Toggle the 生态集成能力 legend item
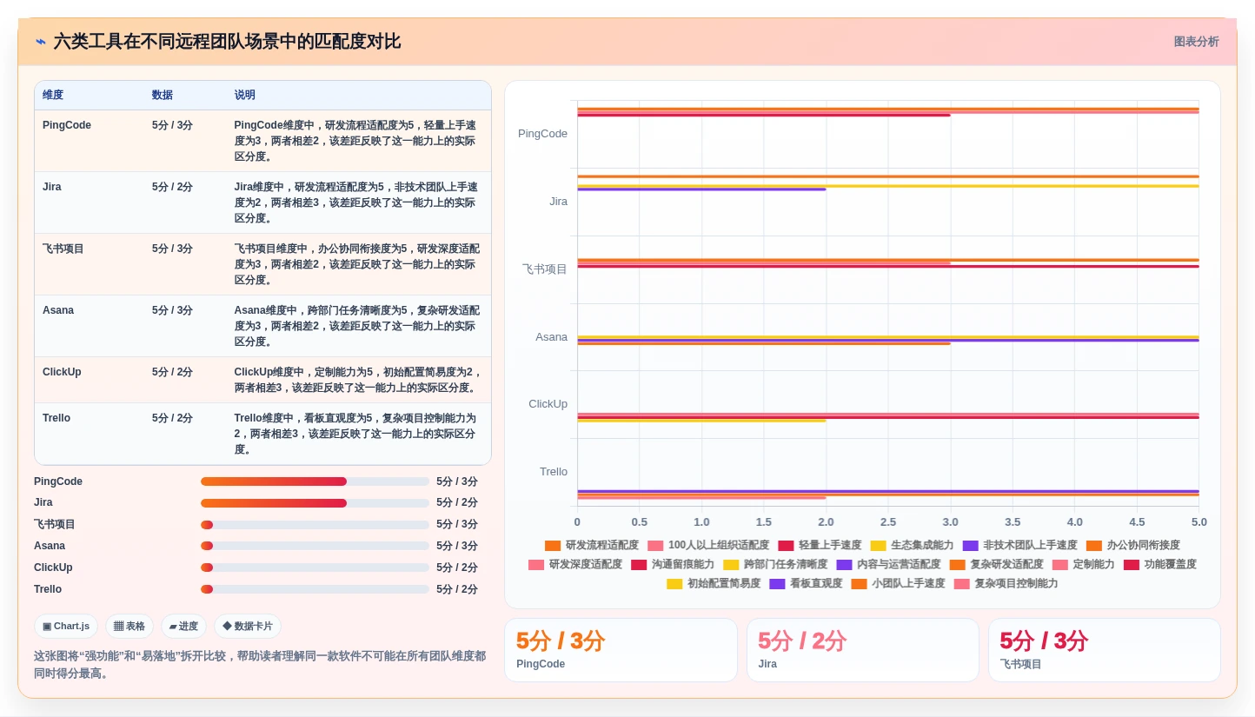The width and height of the screenshot is (1255, 717). (912, 545)
